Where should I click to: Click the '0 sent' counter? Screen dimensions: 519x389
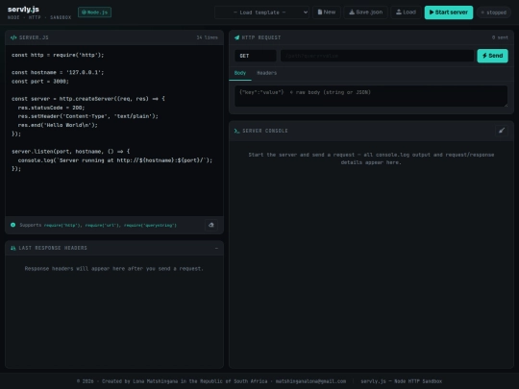tap(500, 37)
